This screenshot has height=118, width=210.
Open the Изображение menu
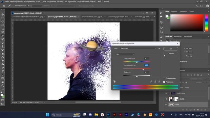click(x=29, y=2)
